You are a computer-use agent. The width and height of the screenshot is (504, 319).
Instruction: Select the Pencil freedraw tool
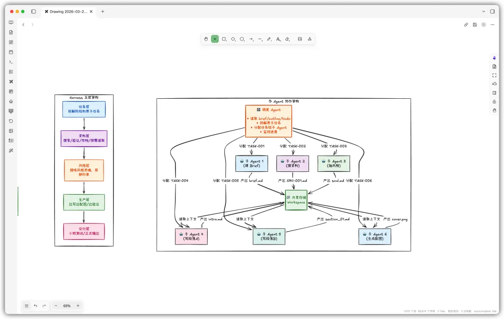click(x=269, y=39)
